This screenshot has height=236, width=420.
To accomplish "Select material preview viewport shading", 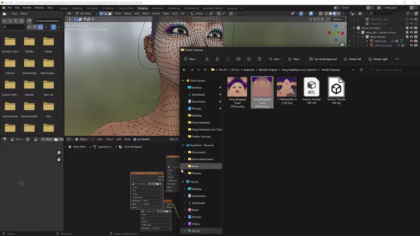I will (334, 13).
